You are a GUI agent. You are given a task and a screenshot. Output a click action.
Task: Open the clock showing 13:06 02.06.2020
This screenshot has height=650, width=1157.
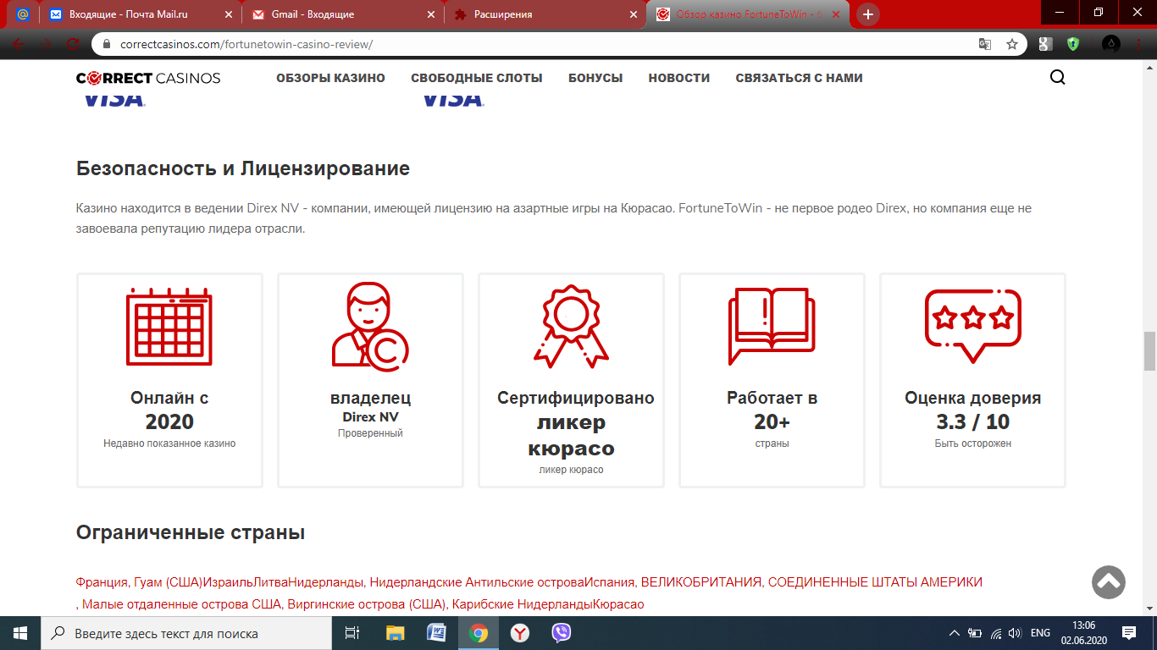click(x=1082, y=633)
